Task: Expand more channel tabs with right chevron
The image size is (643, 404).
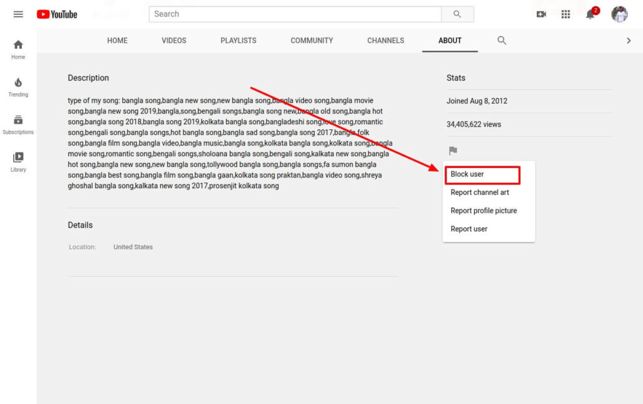Action: tap(629, 40)
